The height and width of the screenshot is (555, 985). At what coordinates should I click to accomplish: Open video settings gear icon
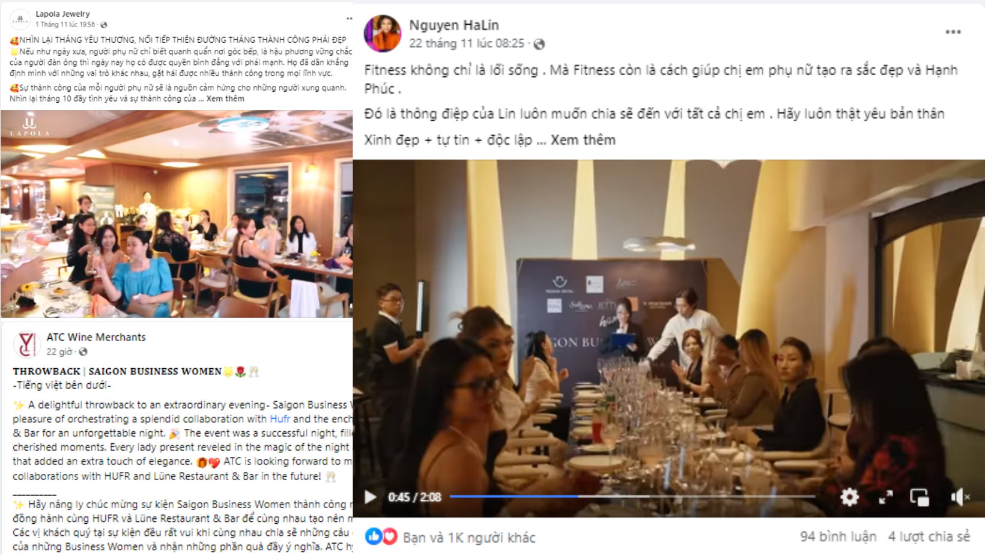[849, 497]
